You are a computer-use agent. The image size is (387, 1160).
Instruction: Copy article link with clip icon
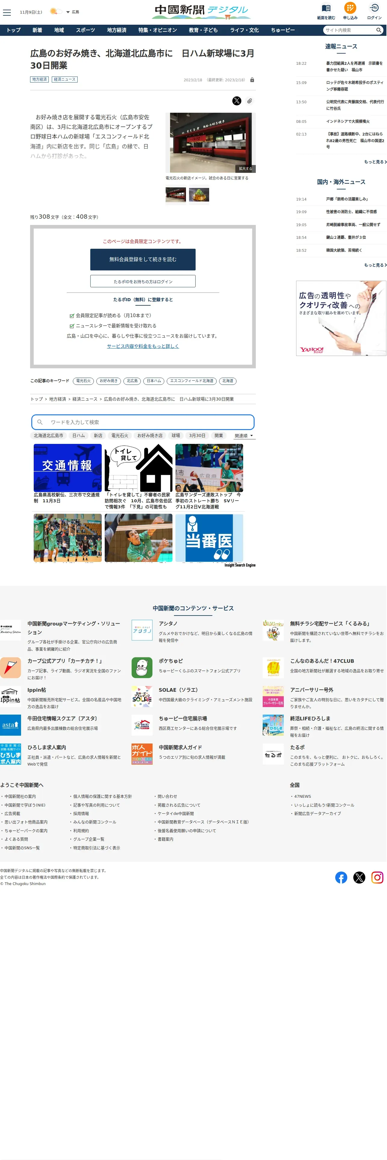[249, 101]
